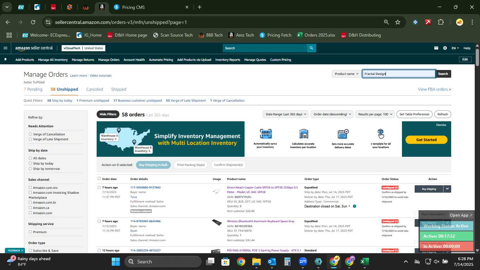Open Results per page dropdown

pos(375,114)
